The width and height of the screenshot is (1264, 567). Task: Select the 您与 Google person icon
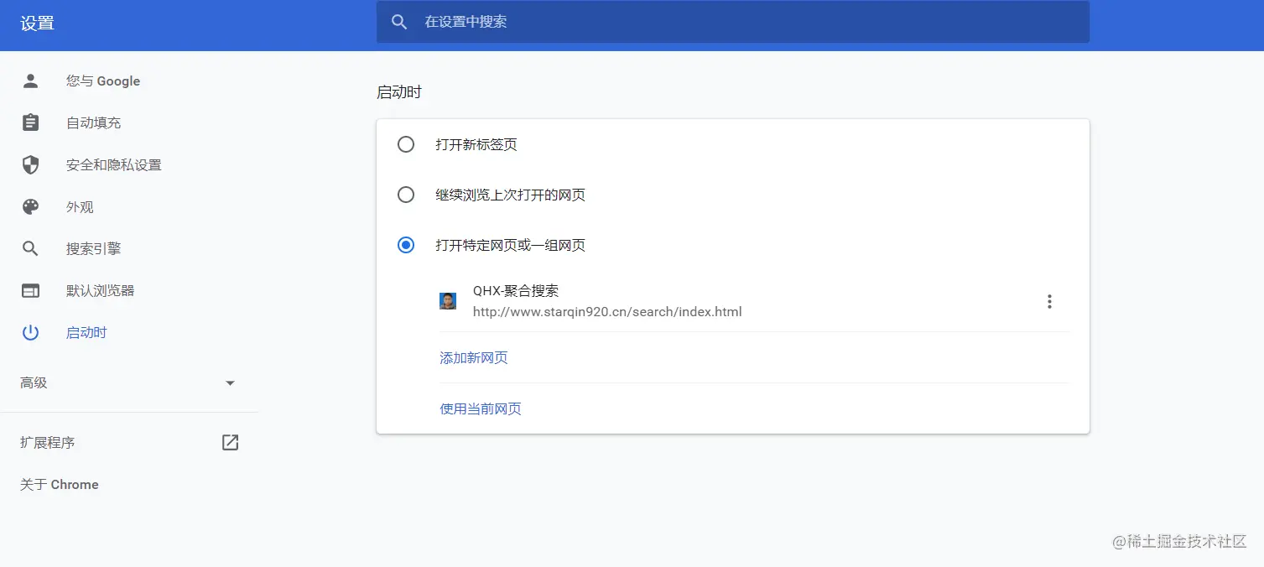(31, 81)
